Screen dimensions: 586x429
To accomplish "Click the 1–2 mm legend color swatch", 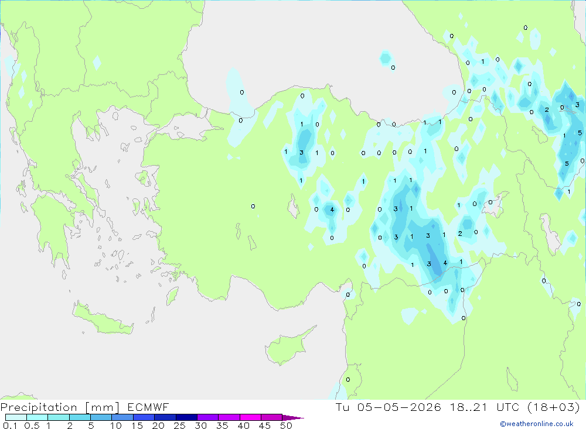I will (59, 417).
